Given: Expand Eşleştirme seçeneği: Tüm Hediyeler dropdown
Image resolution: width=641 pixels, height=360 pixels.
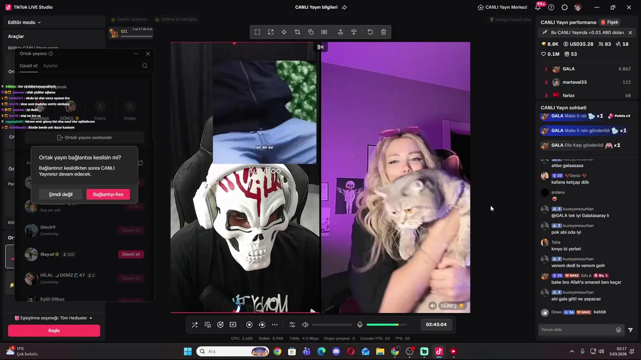Looking at the screenshot, I should [x=54, y=318].
